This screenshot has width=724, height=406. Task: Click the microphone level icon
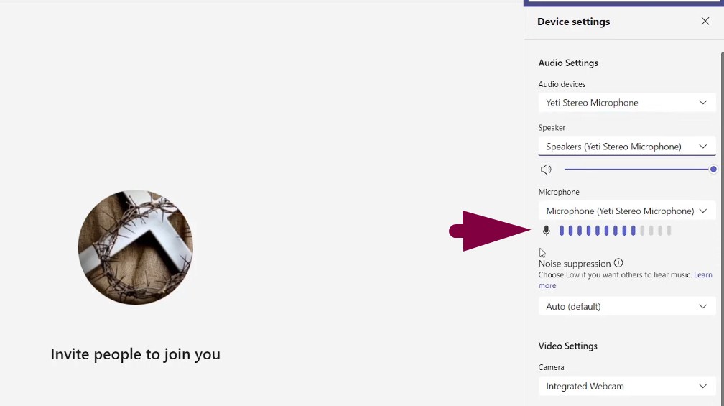click(x=546, y=230)
